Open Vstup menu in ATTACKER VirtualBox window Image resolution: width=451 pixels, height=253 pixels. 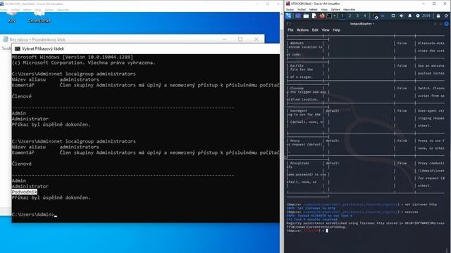(324, 9)
